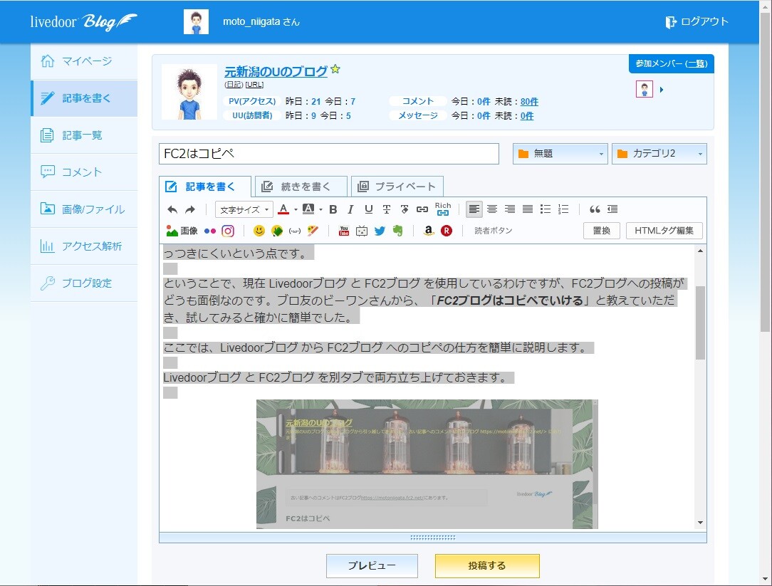The width and height of the screenshot is (772, 586).
Task: Open アクセス解析 in sidebar
Action: [x=84, y=246]
